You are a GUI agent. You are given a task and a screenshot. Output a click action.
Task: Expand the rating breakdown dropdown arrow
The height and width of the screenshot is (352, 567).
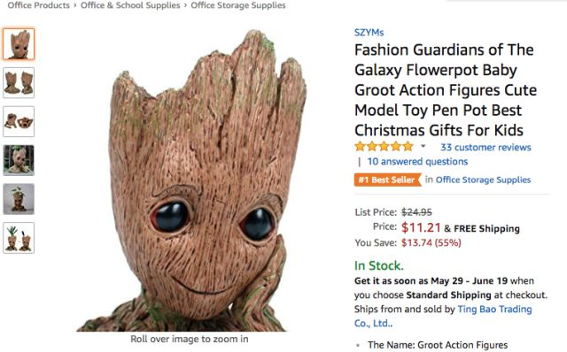[423, 147]
